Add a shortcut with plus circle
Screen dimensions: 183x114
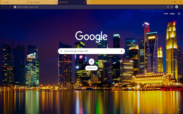click(91, 62)
